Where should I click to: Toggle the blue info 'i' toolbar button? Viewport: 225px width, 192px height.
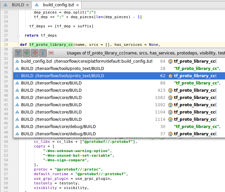coord(43,53)
